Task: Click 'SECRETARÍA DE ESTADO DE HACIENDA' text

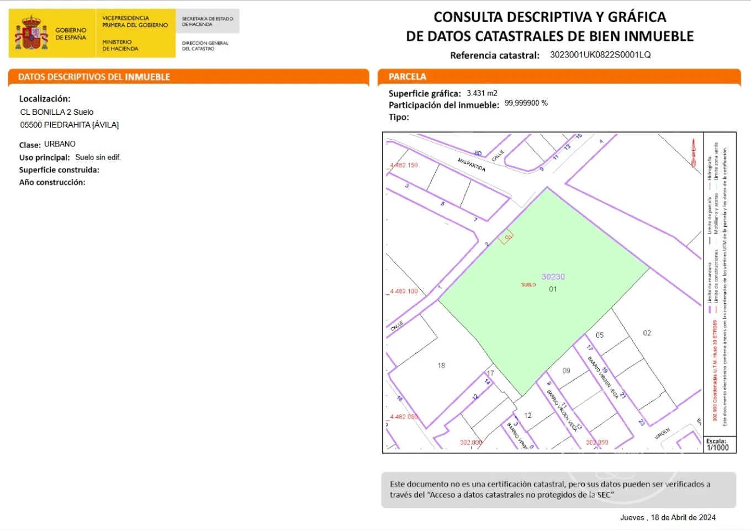Action: 208,22
